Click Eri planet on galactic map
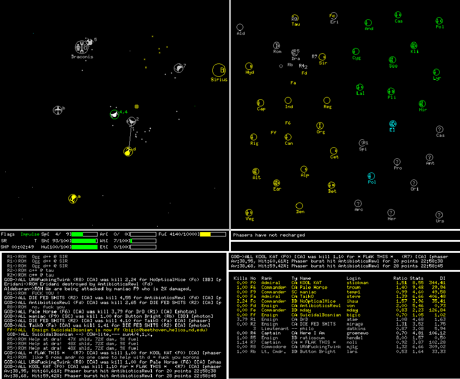Image resolution: width=460 pixels, height=379 pixels. coord(333,16)
